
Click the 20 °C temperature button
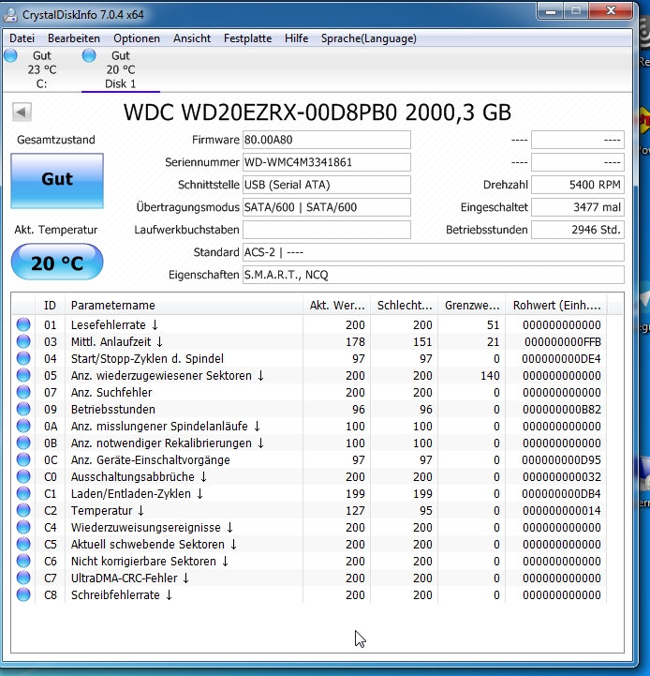pyautogui.click(x=57, y=263)
